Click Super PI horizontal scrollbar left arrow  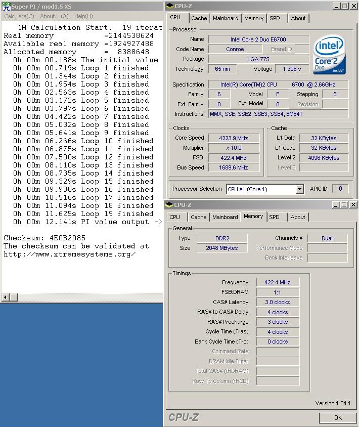click(x=6, y=297)
